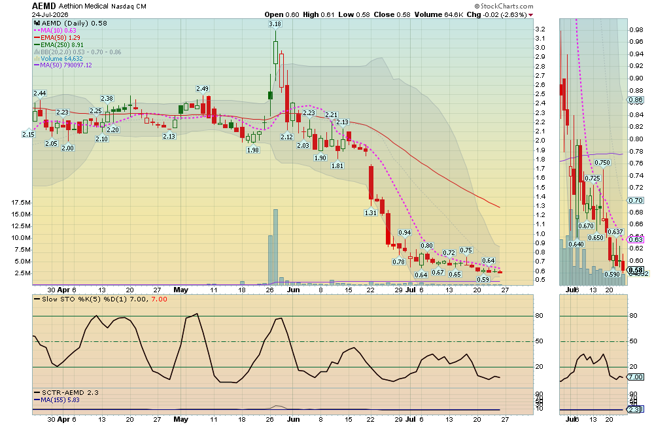Click the 0.637 label in zoomed panel
The width and height of the screenshot is (654, 425).
pos(615,232)
